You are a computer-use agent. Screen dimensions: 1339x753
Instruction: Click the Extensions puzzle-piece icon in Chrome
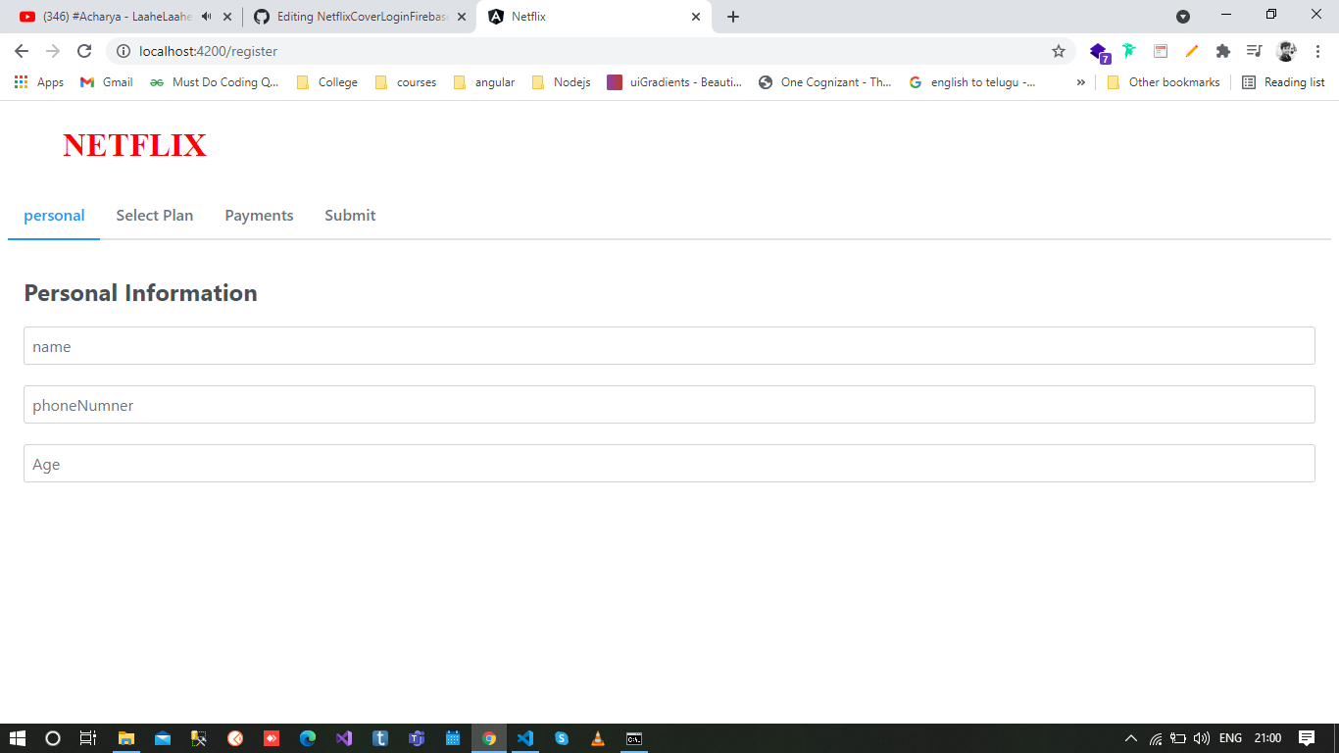tap(1223, 50)
